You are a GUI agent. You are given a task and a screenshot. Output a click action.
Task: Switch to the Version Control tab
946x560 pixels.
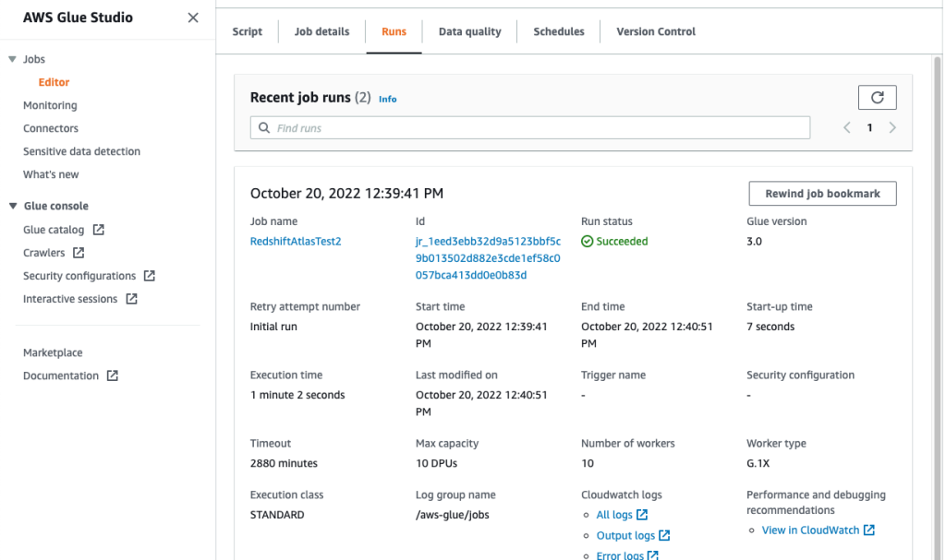click(655, 30)
